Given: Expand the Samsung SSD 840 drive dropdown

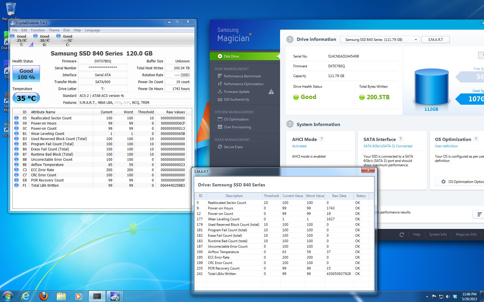Looking at the screenshot, I should pyautogui.click(x=415, y=40).
